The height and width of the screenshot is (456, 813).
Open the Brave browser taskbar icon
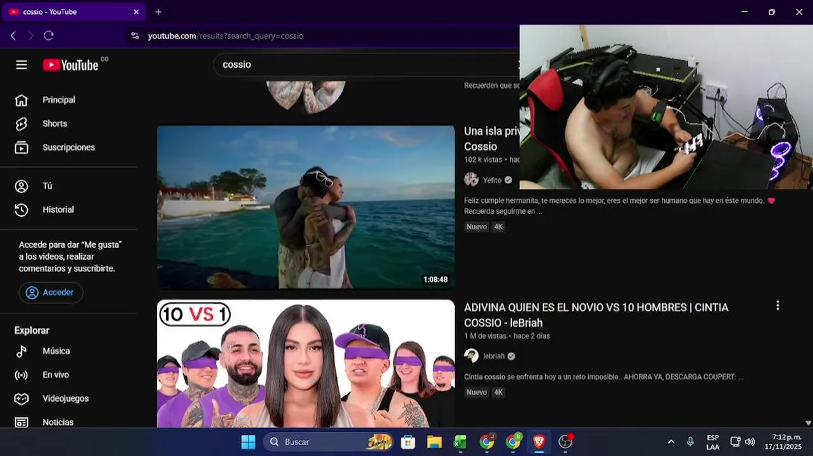[539, 442]
